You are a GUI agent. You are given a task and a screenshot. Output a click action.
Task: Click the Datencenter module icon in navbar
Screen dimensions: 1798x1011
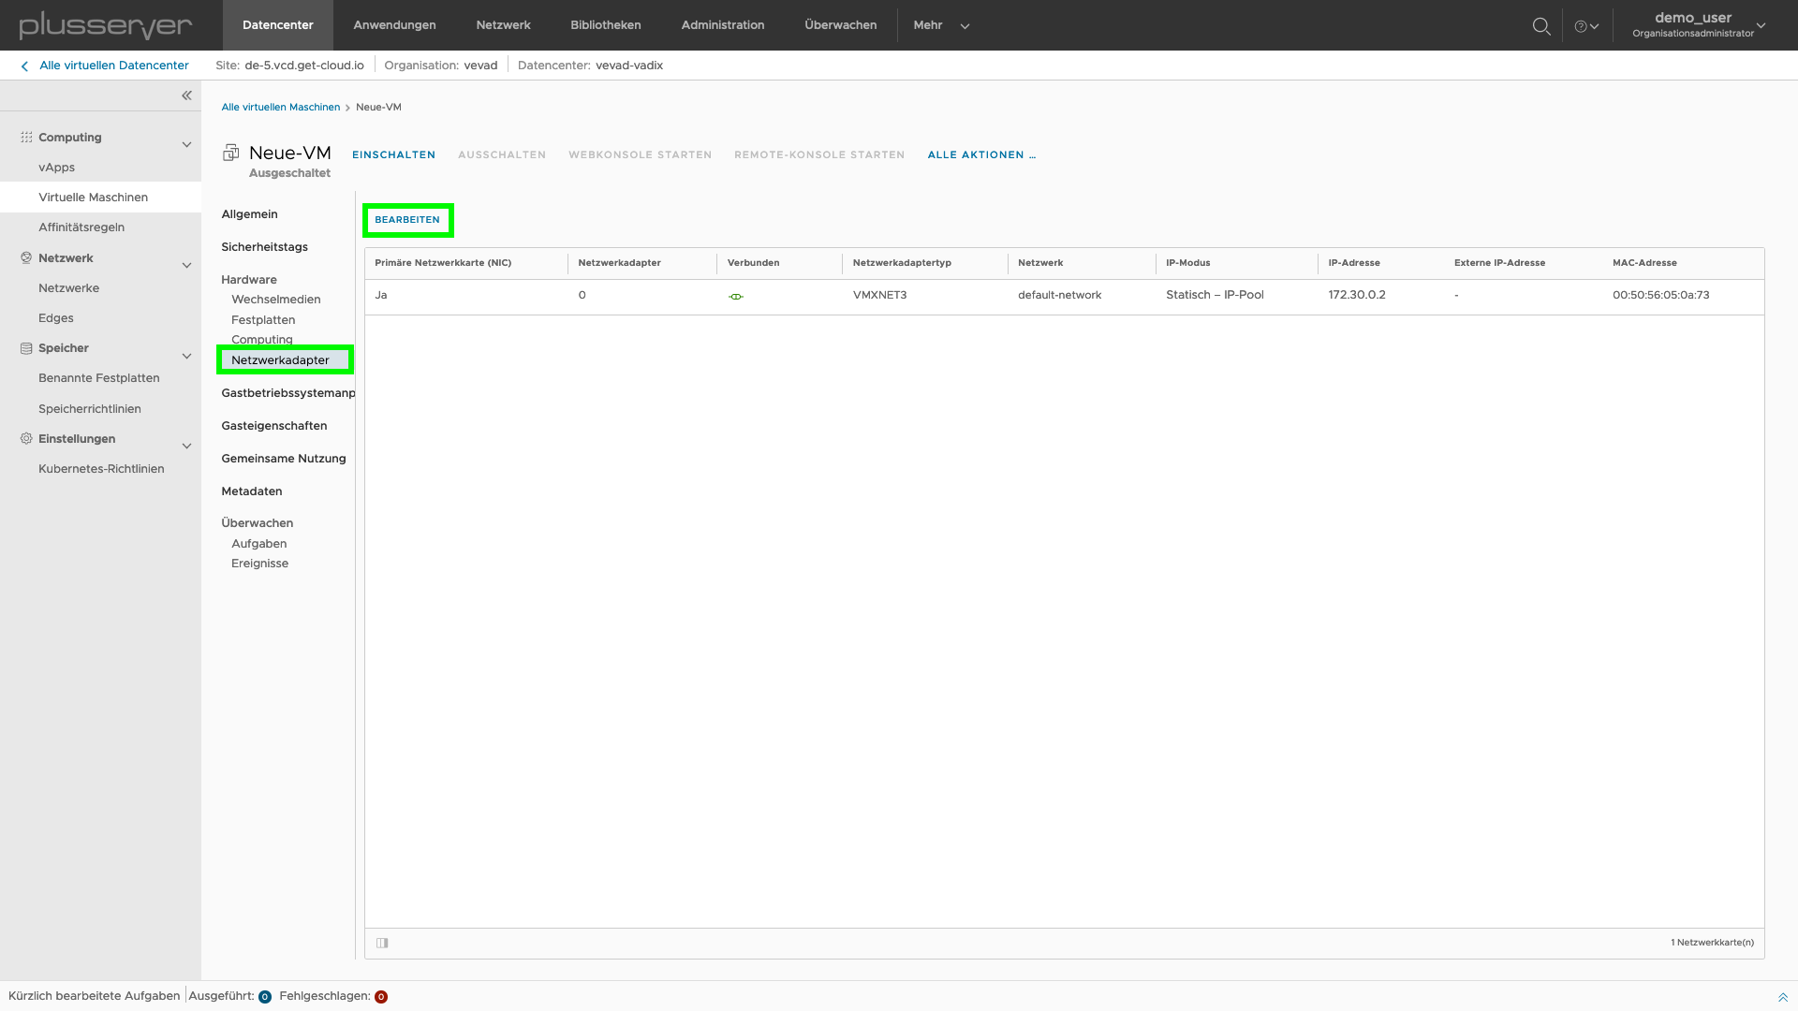tap(278, 24)
